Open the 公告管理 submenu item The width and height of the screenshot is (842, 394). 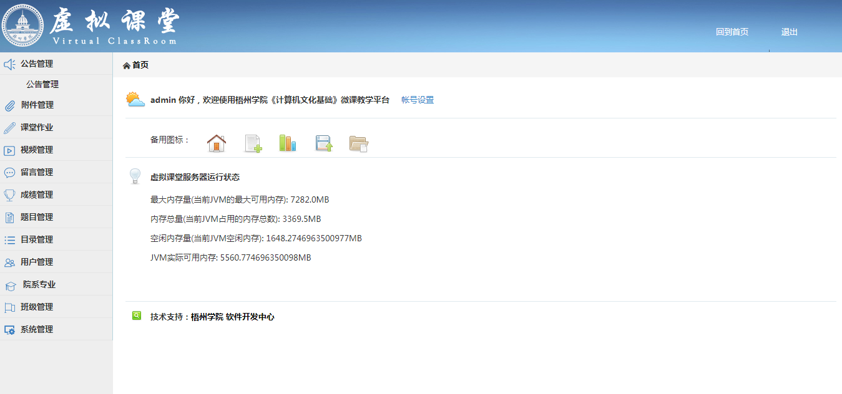(x=42, y=84)
